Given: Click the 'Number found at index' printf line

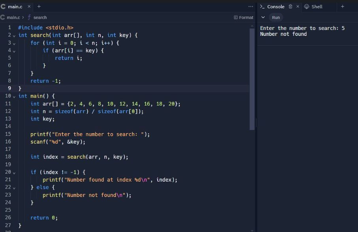Looking at the screenshot, I should click(110, 180).
